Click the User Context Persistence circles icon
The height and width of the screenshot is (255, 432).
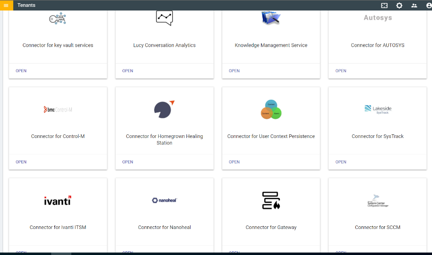pos(271,109)
